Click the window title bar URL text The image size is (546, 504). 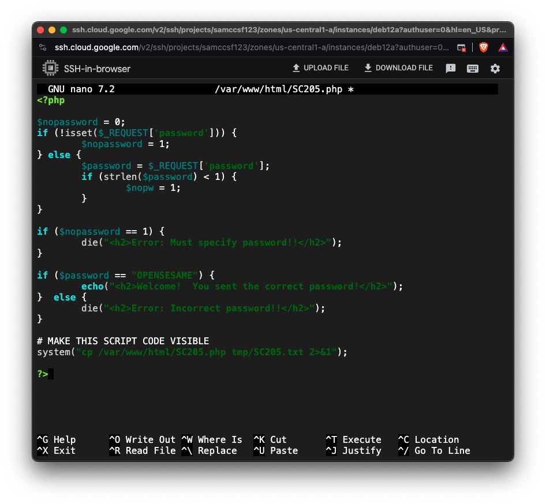click(x=289, y=30)
